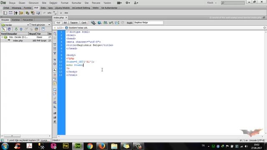Open the Dosya menu

point(12,3)
